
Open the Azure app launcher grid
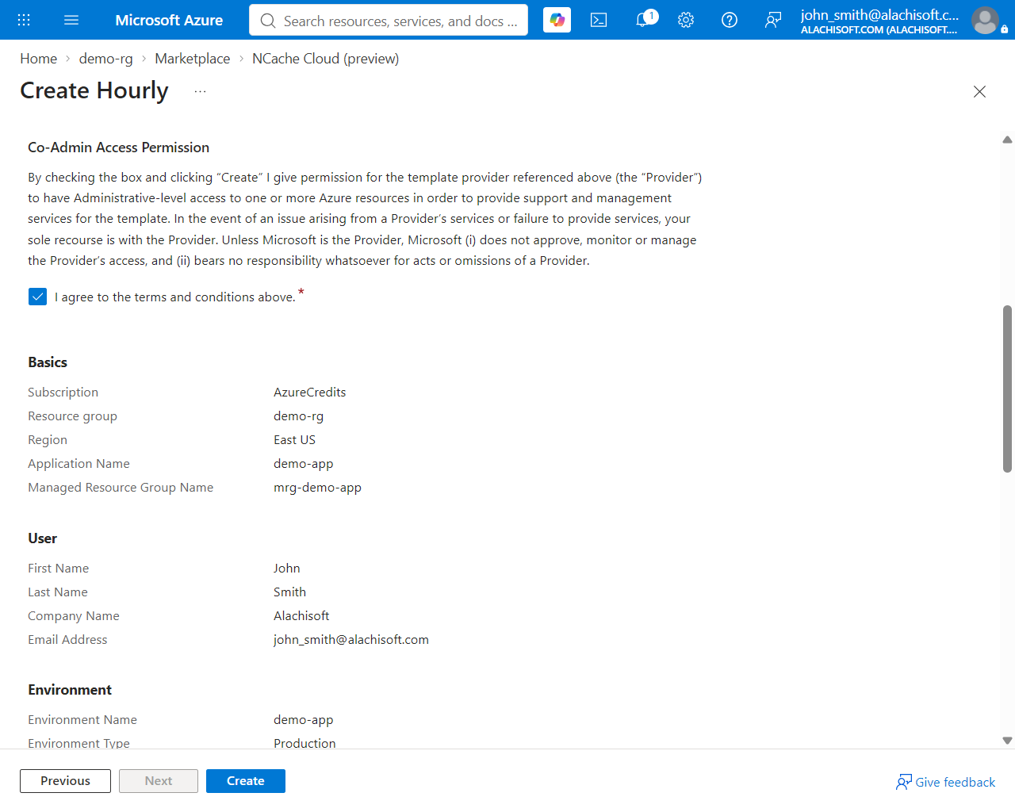coord(24,20)
